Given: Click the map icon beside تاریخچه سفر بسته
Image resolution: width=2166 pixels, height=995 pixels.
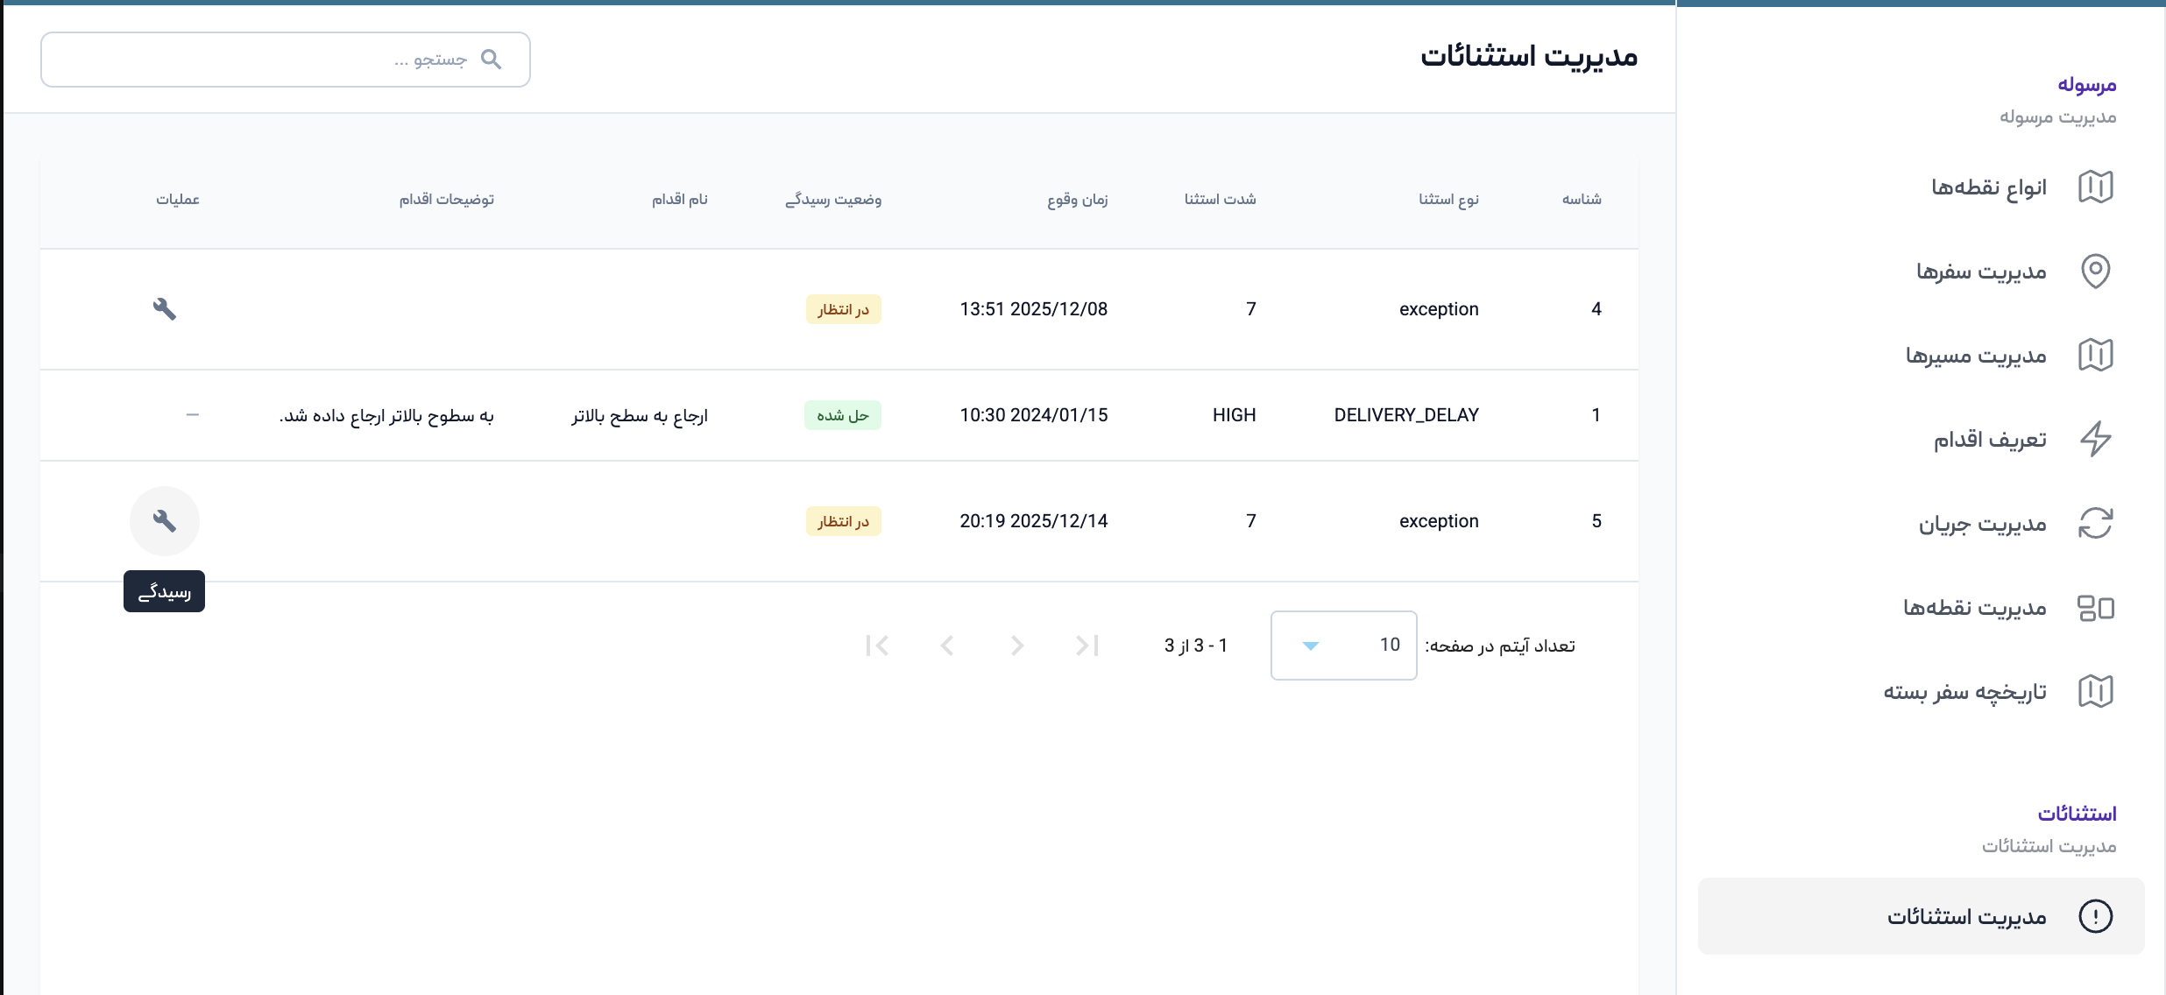Looking at the screenshot, I should point(2095,691).
